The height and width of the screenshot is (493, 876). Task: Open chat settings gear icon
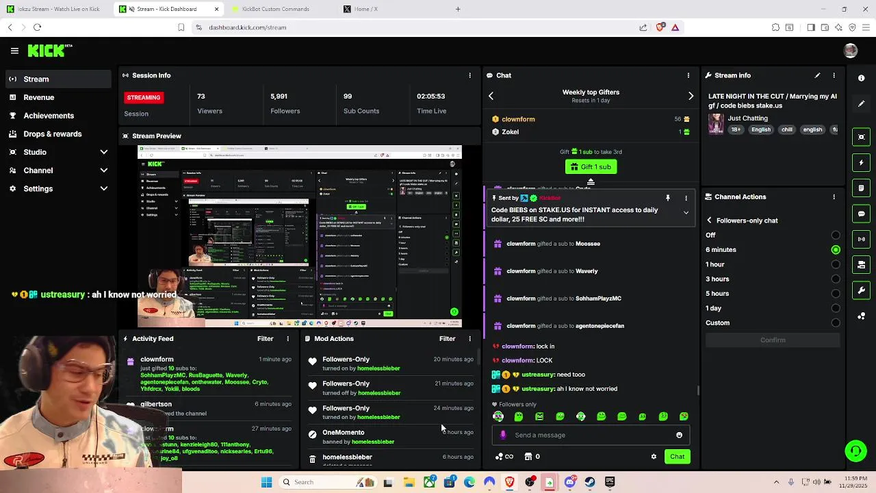[654, 457]
